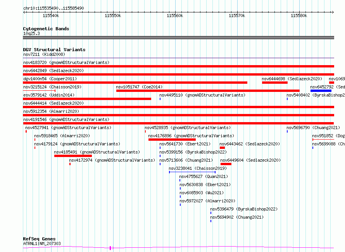
Task: Click the 115570k ruler position
Action: (x=237, y=16)
